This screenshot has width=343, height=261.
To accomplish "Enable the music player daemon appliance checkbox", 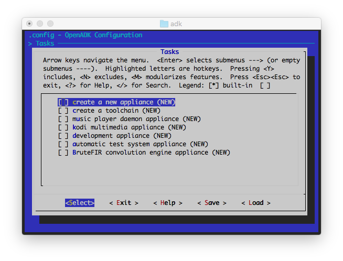I will tap(63, 119).
